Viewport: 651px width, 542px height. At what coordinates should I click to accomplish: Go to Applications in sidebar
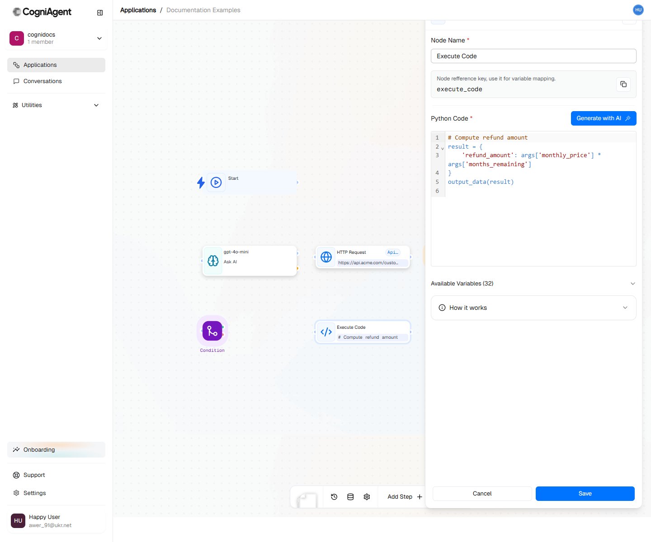point(57,65)
